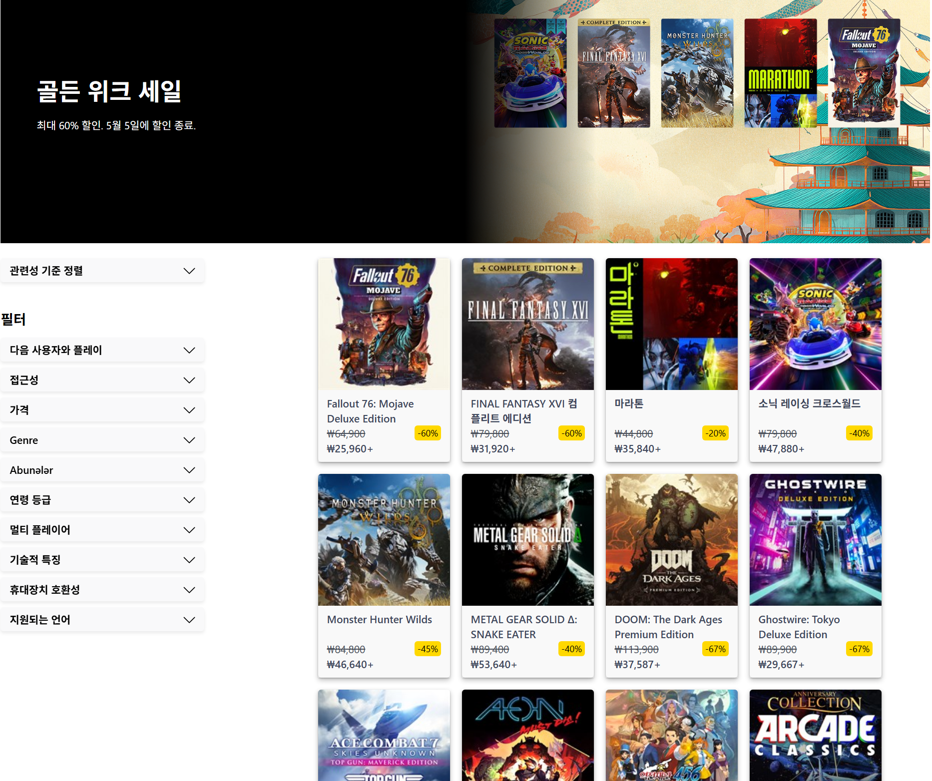Click the Monster Hunter Wilds cover art
932x781 pixels.
pyautogui.click(x=384, y=539)
